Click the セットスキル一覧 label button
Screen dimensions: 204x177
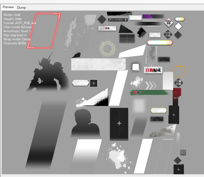pos(118,20)
